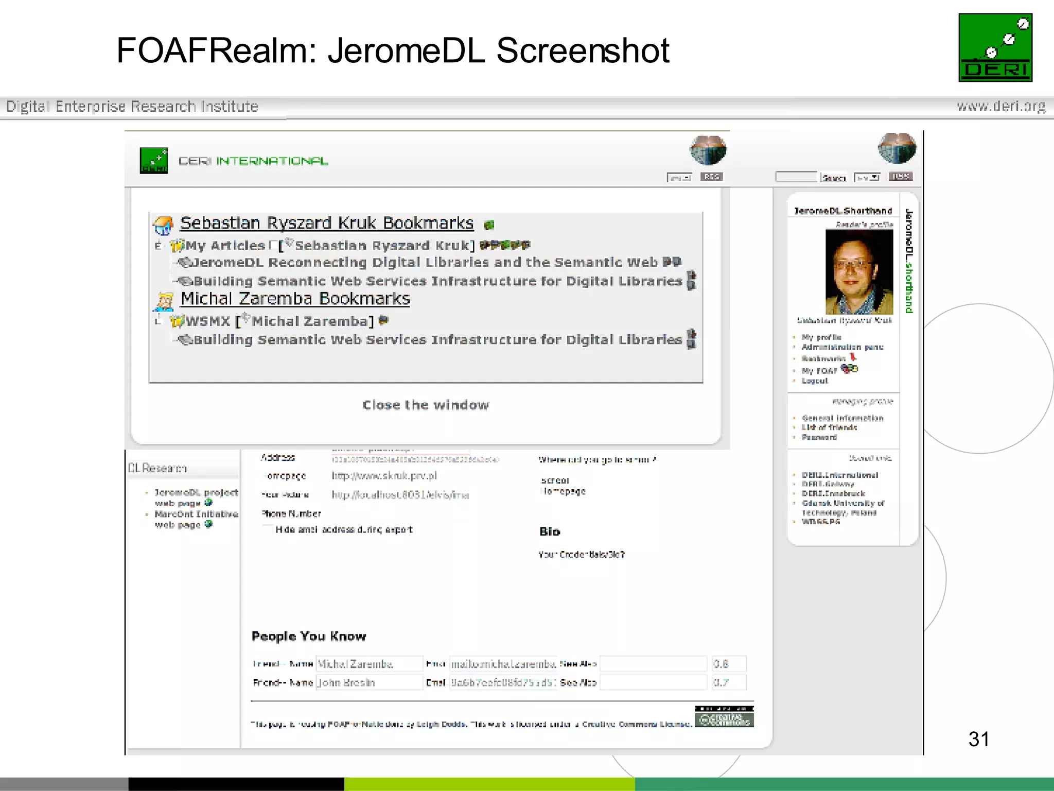
Task: Open the Sebastian Ryszard Kruk Bookmarks heading link
Action: tap(327, 223)
